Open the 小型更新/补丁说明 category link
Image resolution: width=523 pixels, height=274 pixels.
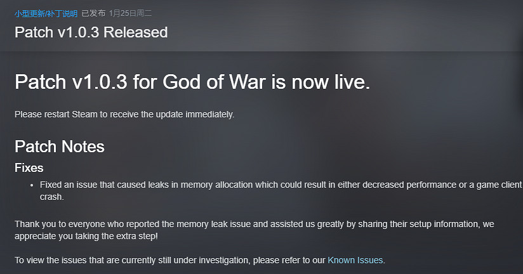pyautogui.click(x=46, y=13)
